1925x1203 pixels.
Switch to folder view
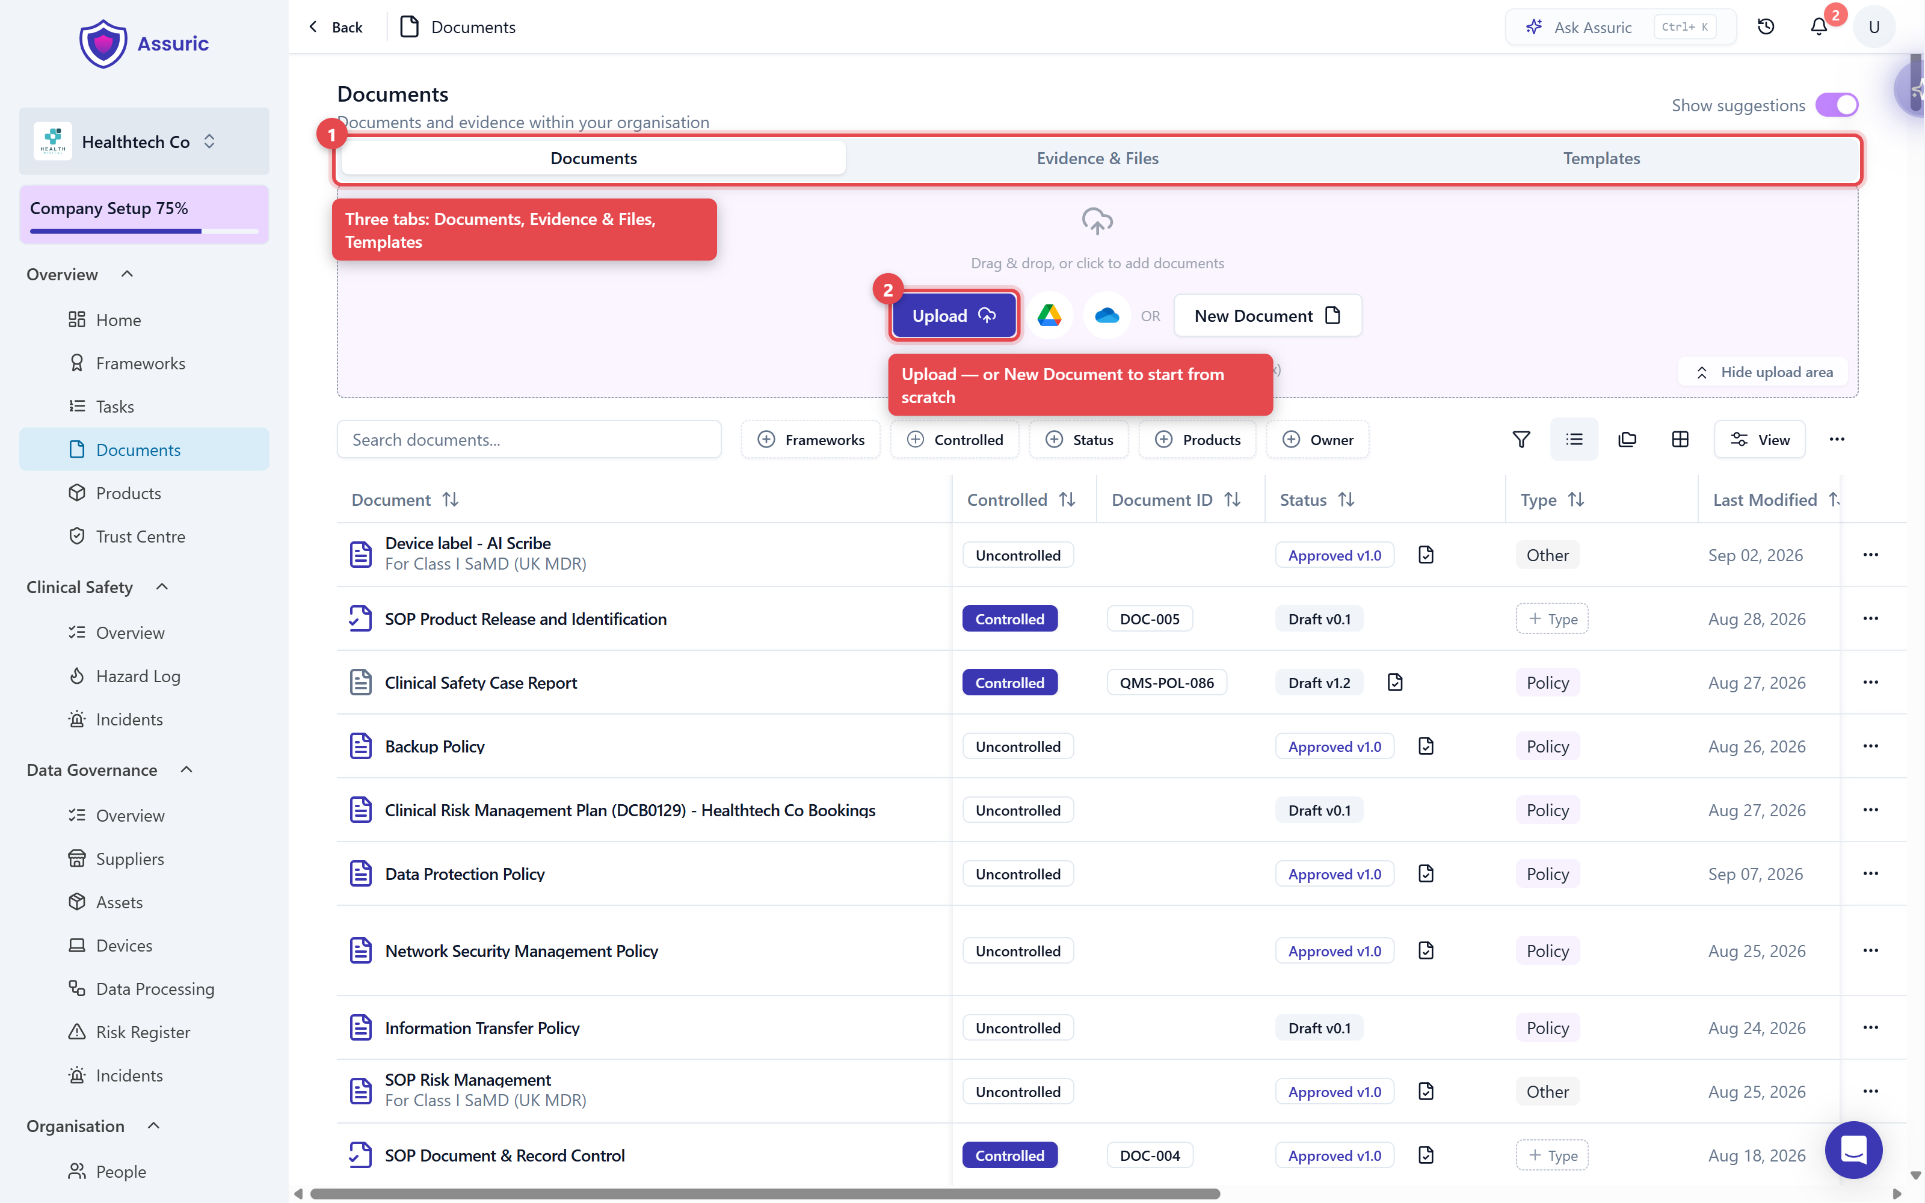[1627, 439]
